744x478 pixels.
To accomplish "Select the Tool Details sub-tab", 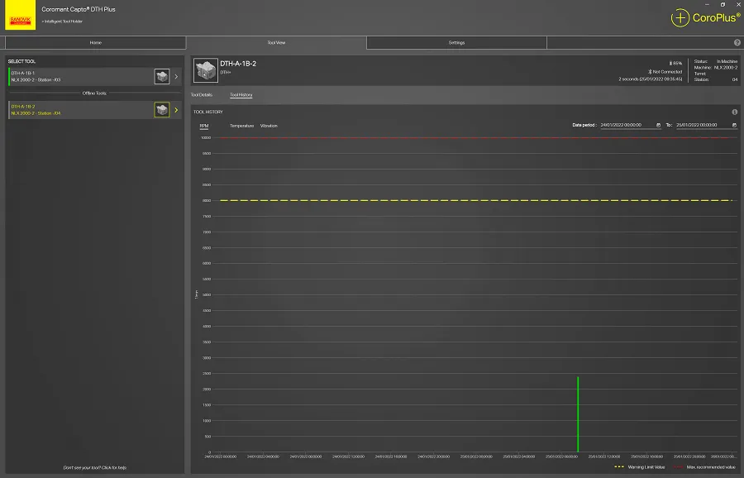I will pos(202,95).
